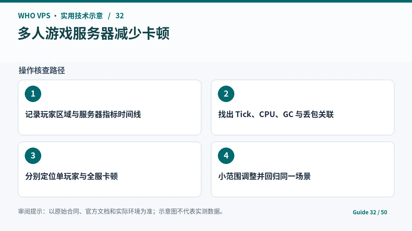
Task: Select the text "小范围调整并回归同一场景"
Action: point(264,176)
